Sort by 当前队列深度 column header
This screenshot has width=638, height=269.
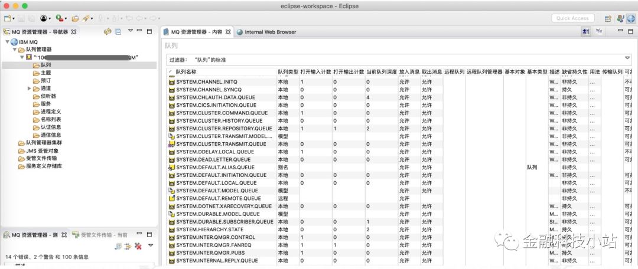(x=381, y=71)
